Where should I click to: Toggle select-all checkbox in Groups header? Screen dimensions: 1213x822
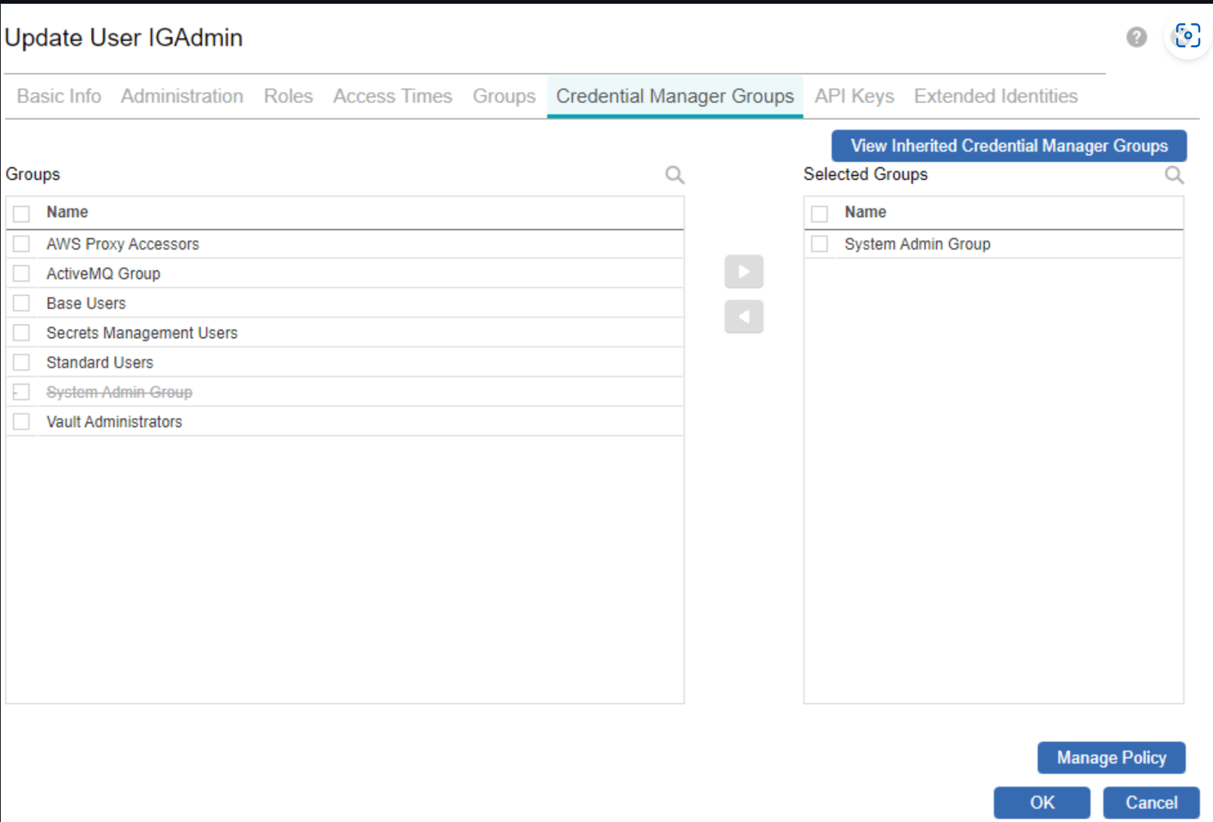22,213
